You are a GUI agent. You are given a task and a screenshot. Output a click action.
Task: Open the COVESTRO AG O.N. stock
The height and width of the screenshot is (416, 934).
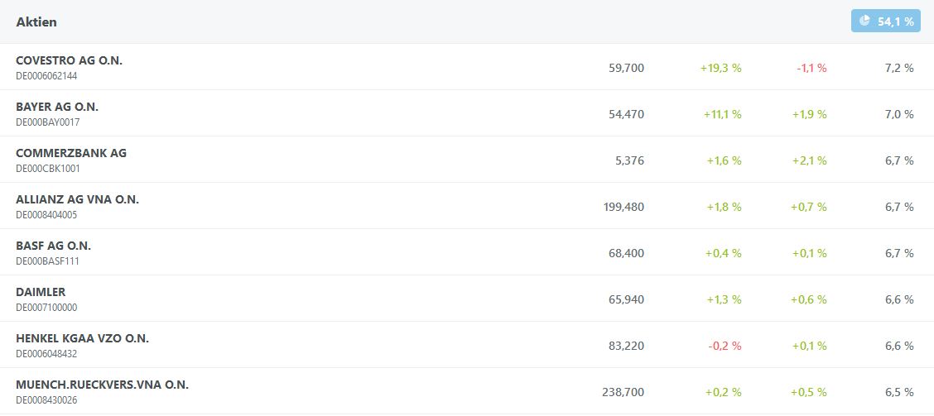click(69, 60)
